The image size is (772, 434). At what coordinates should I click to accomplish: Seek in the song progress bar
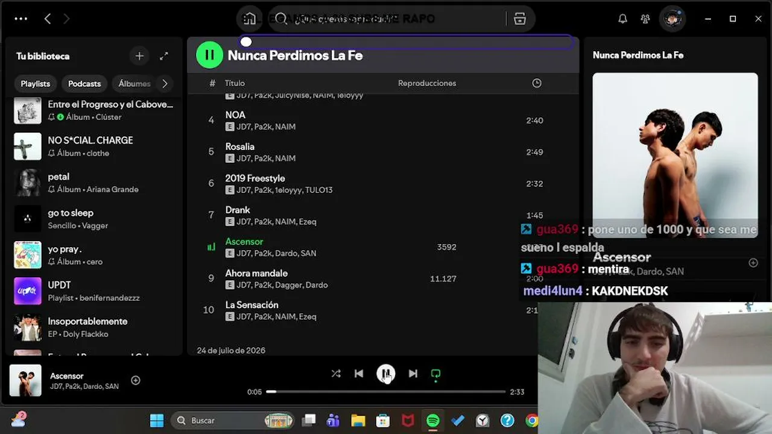click(x=386, y=392)
